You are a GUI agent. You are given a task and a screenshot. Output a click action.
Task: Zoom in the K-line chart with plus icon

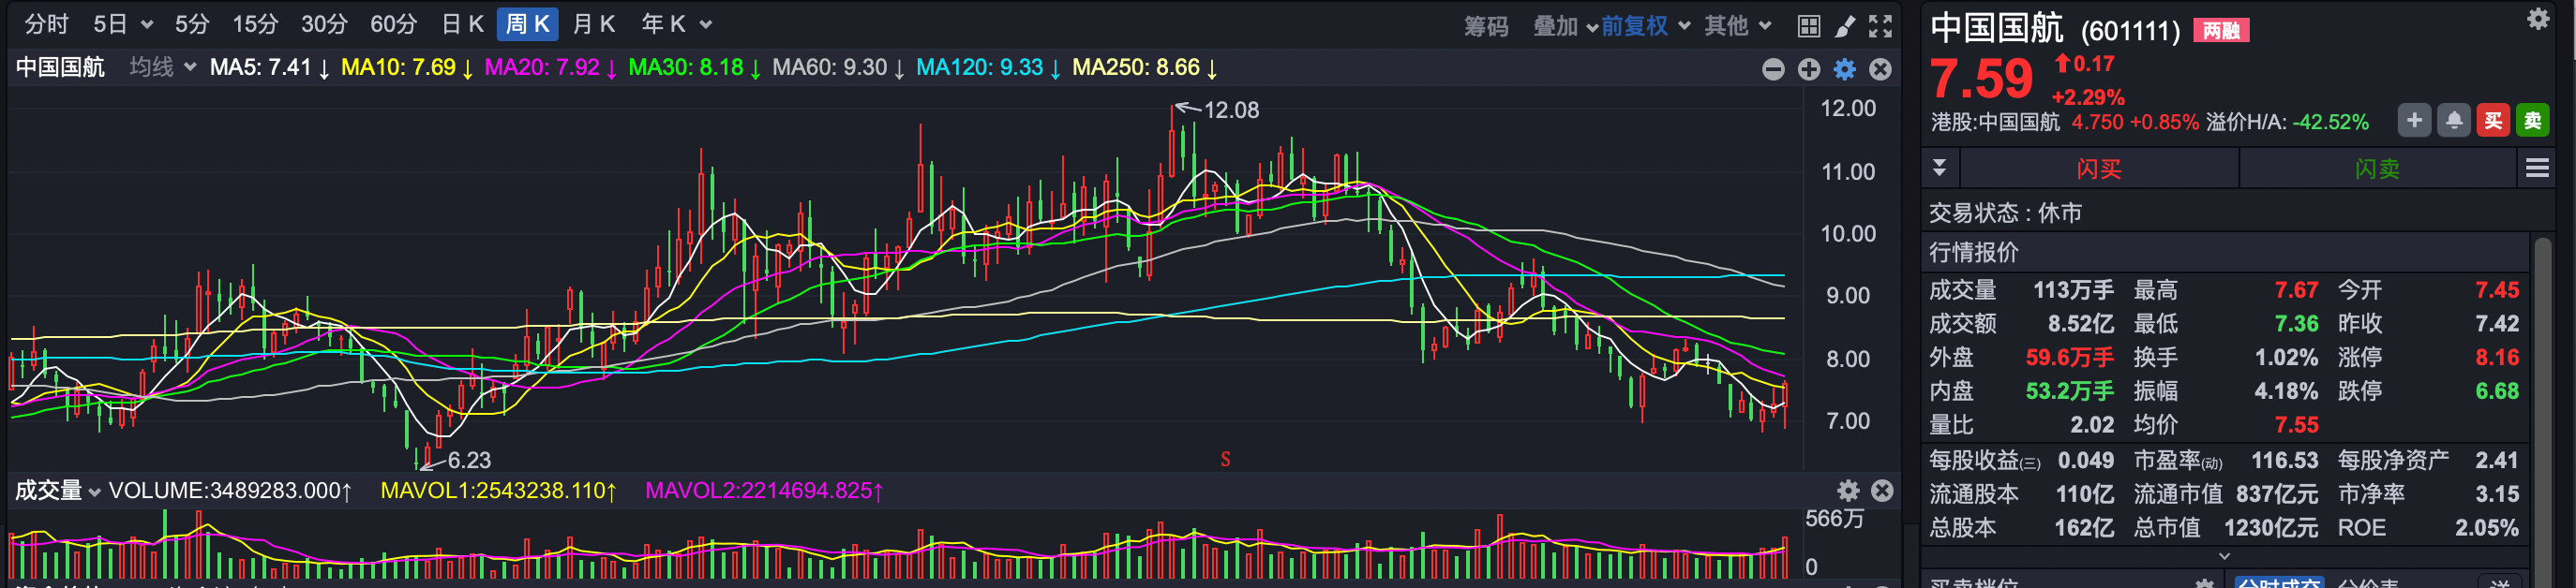click(x=1809, y=69)
